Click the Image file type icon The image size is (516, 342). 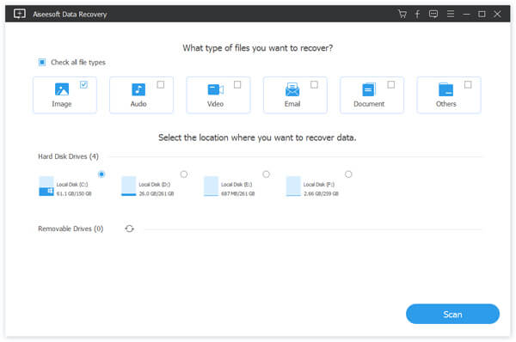[62, 89]
